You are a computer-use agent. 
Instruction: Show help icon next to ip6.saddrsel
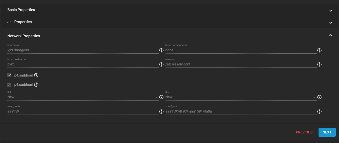[x=36, y=85]
